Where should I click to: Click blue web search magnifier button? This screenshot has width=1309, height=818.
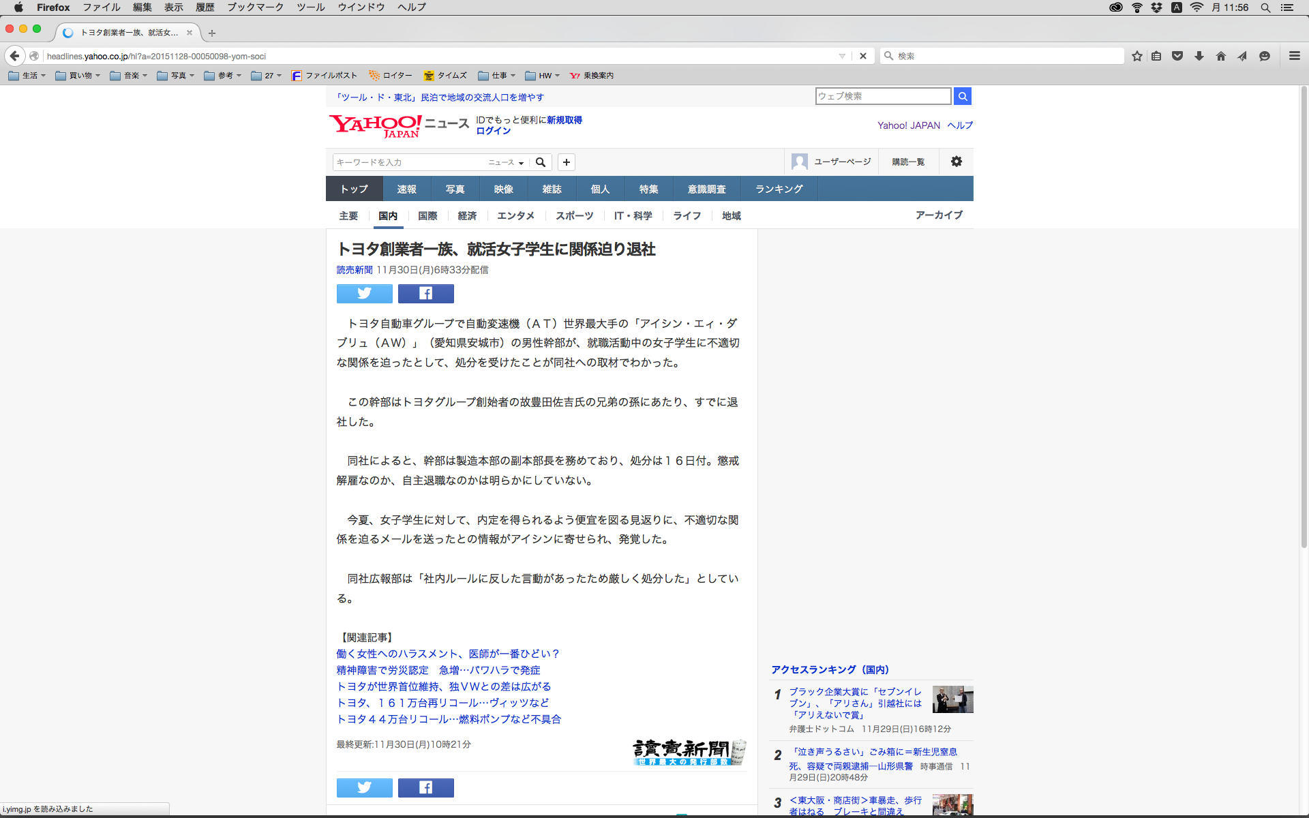click(x=962, y=96)
